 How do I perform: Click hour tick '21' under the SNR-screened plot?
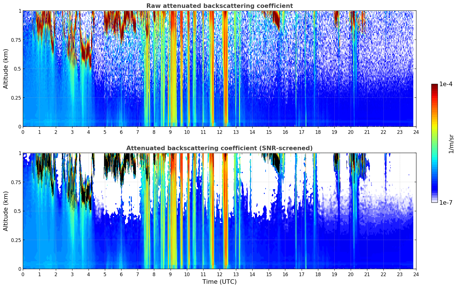(367, 274)
